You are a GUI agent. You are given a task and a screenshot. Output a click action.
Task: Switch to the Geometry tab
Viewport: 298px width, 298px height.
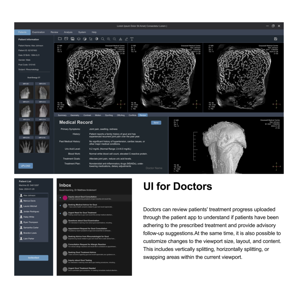[x=75, y=115]
